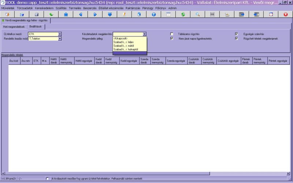This screenshot has width=293, height=183.
Task: Uncheck Nem járat napra figyelmeztetés
Action: pos(172,38)
